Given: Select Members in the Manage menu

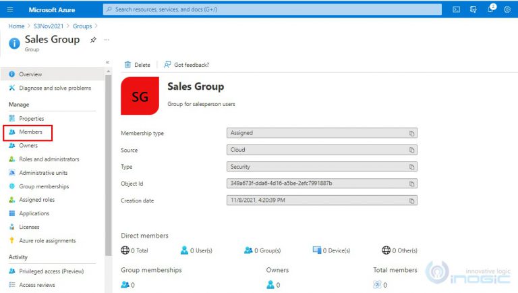Looking at the screenshot, I should pyautogui.click(x=30, y=132).
